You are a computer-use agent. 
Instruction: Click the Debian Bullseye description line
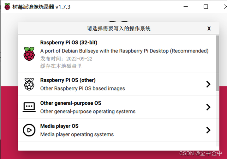pos(124,51)
